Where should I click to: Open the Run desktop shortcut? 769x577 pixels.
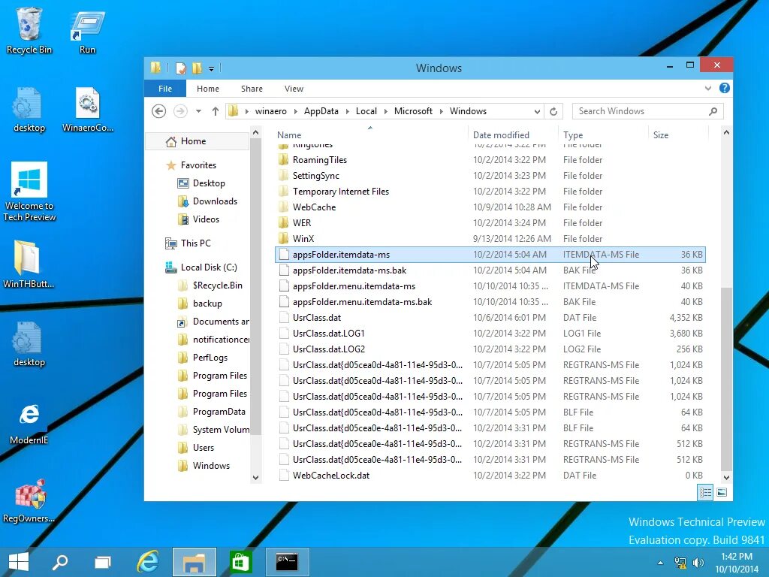(87, 32)
